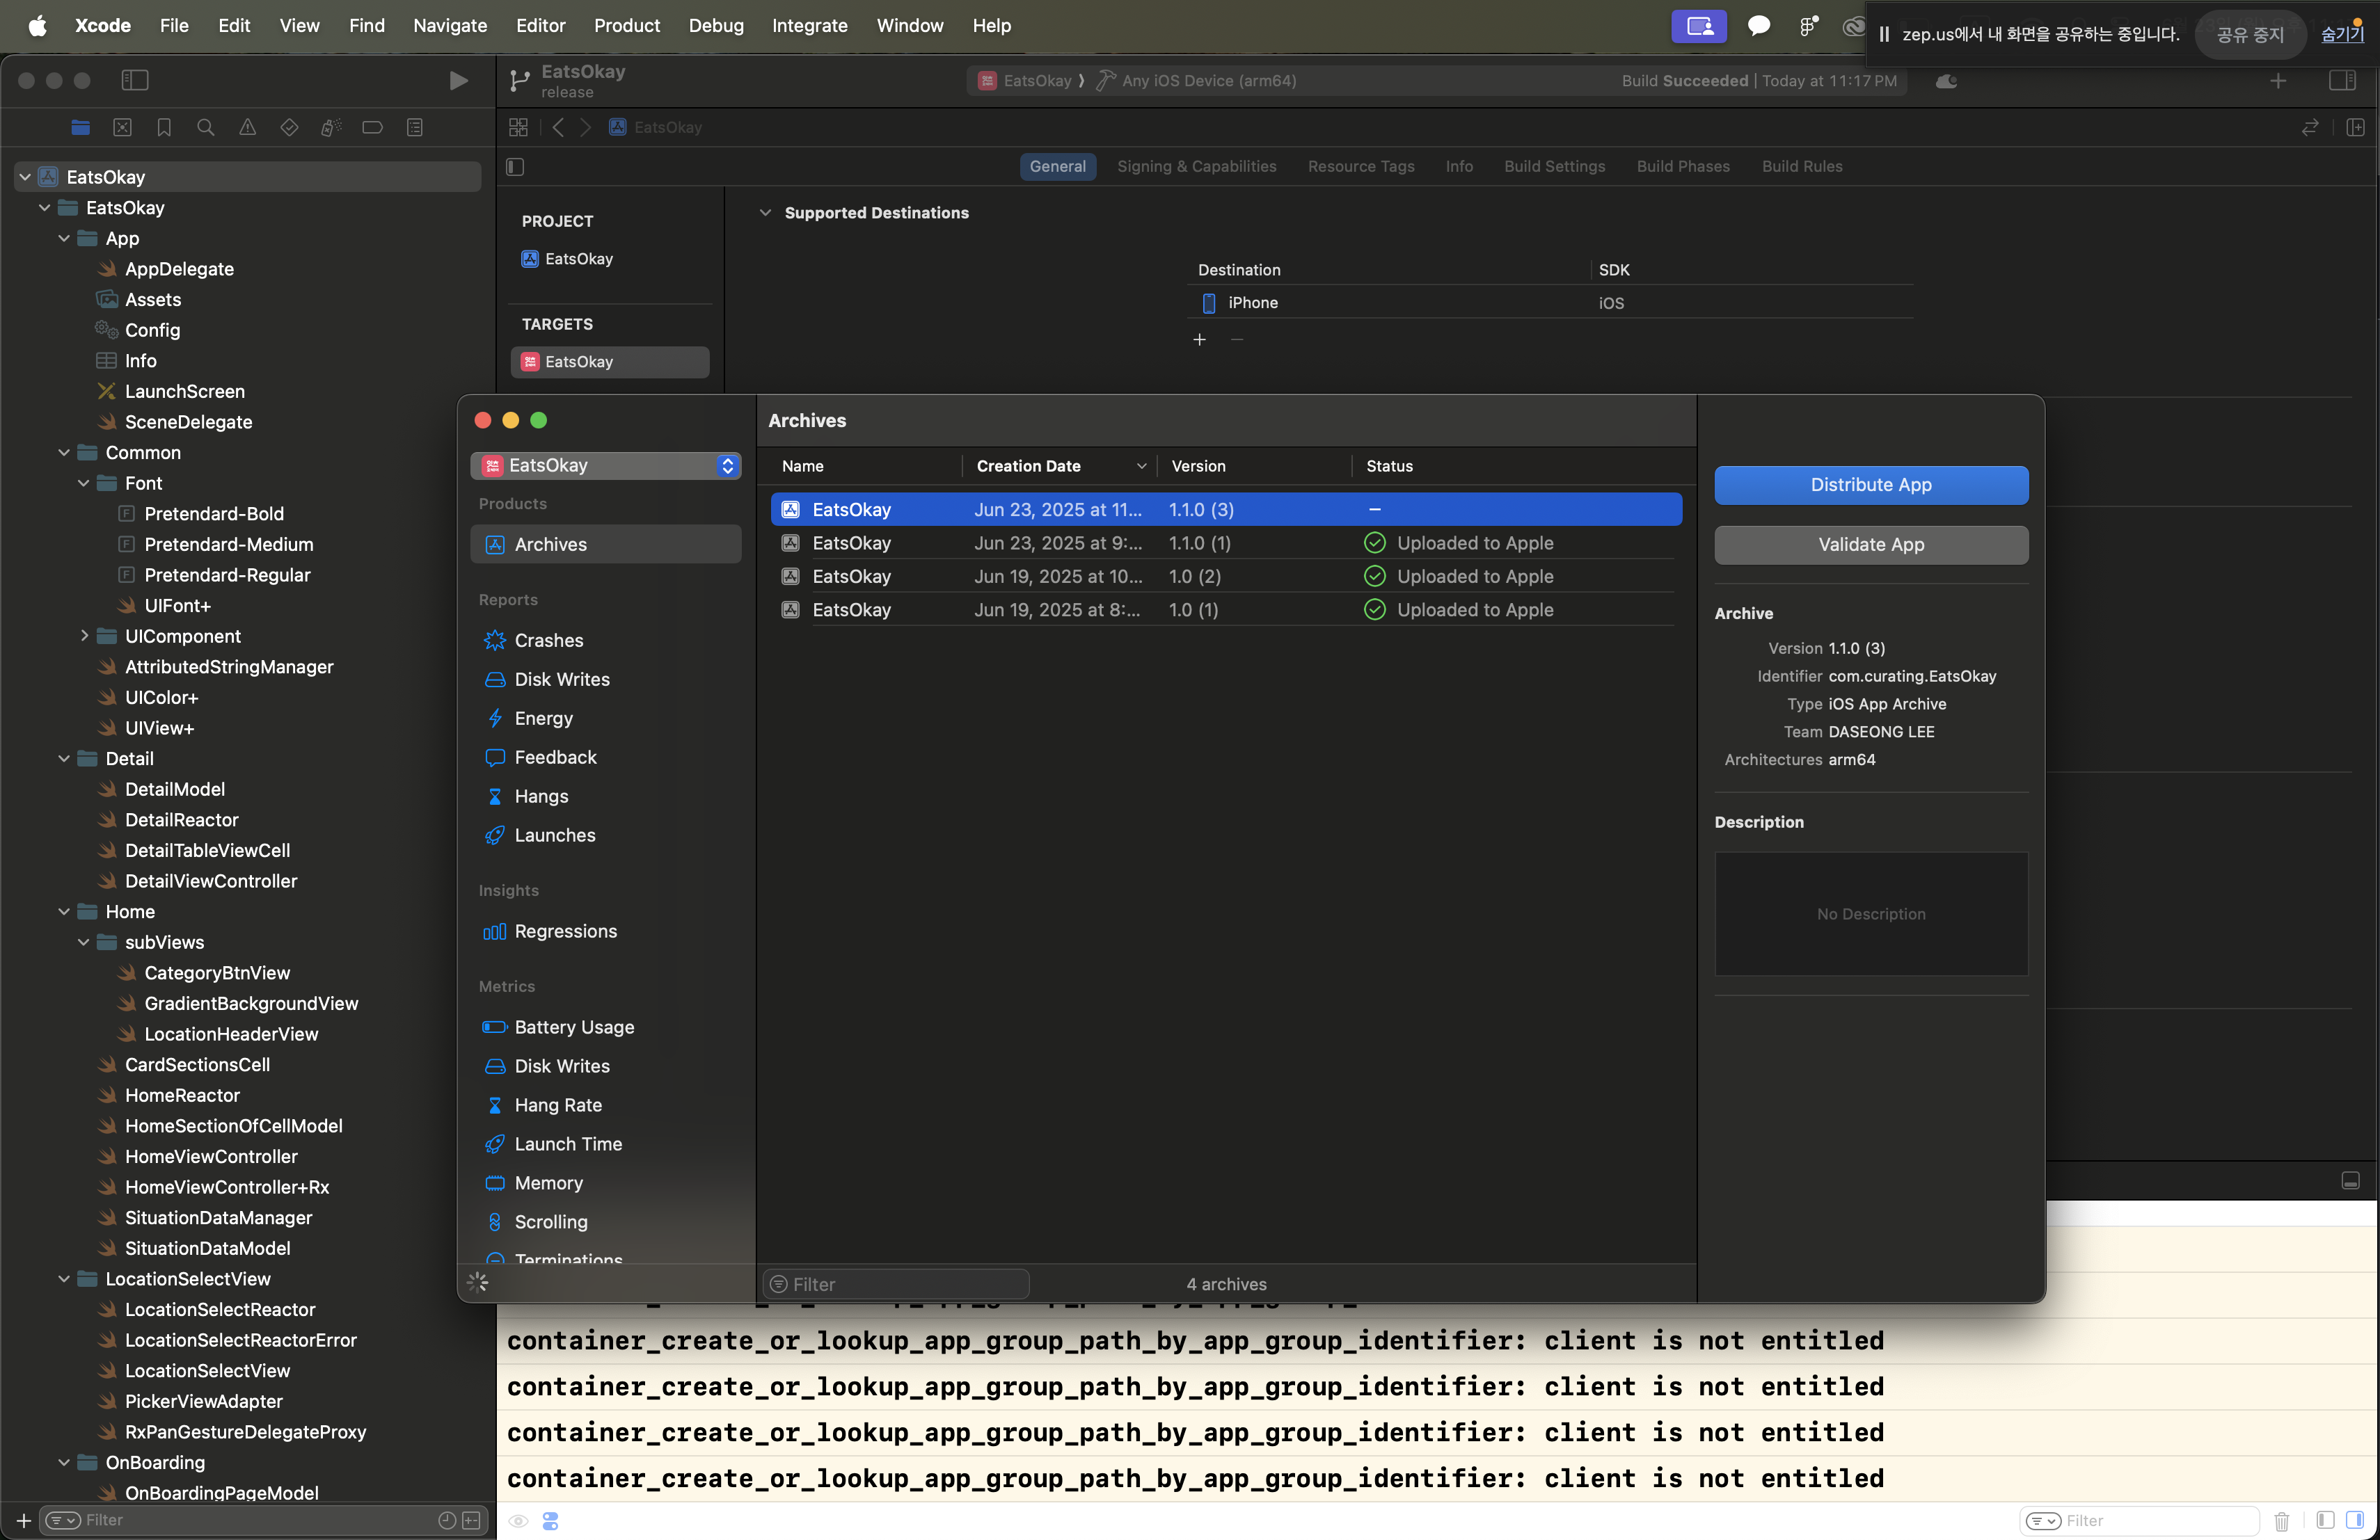The image size is (2380, 1540).
Task: Click the trash icon in debug console
Action: click(x=2281, y=1521)
